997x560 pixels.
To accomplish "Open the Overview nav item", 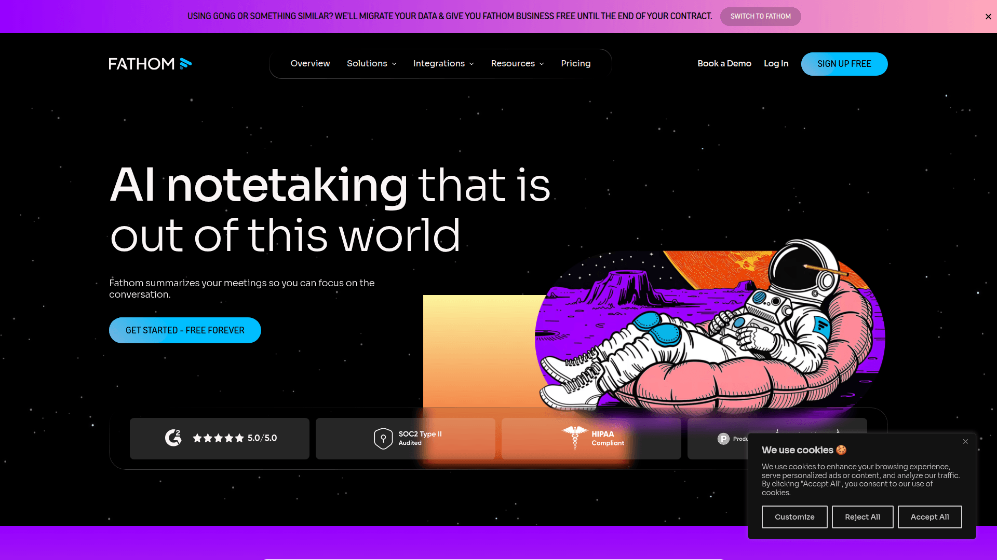I will (310, 63).
